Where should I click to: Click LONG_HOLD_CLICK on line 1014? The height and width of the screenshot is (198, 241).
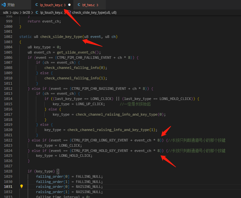pyautogui.click(x=175, y=99)
